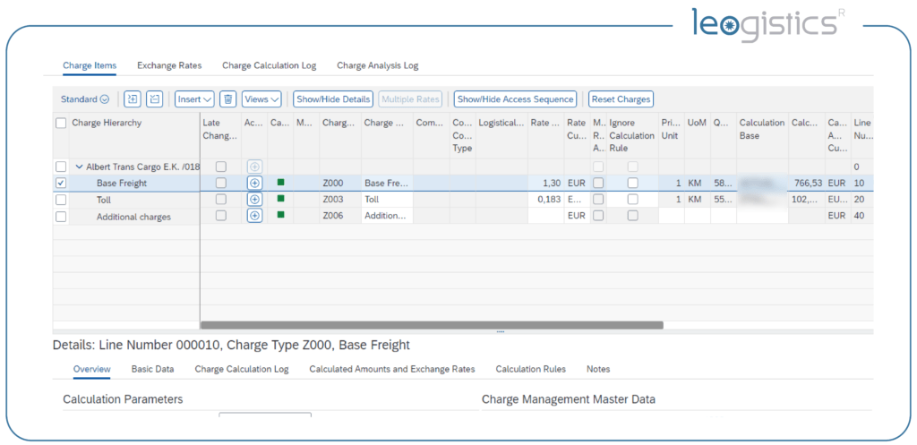
Task: Open the Notes details tab
Action: [x=598, y=369]
